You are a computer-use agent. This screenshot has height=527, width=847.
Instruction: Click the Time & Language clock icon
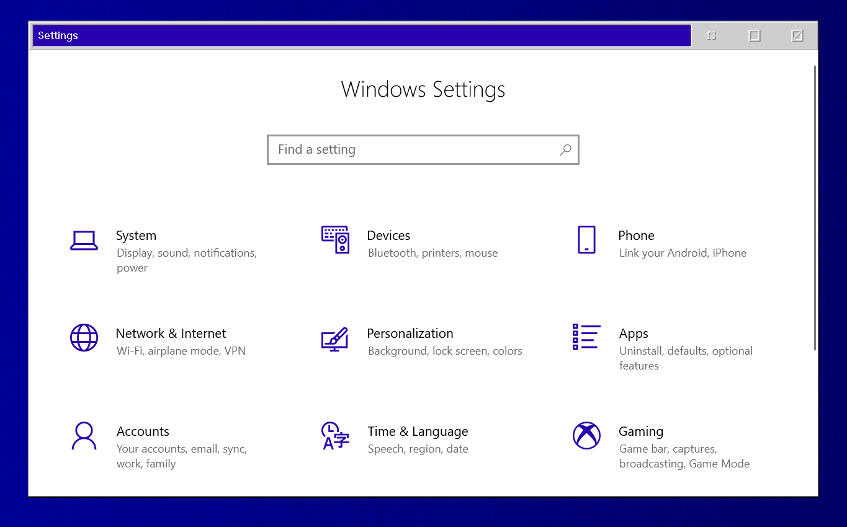coord(335,435)
